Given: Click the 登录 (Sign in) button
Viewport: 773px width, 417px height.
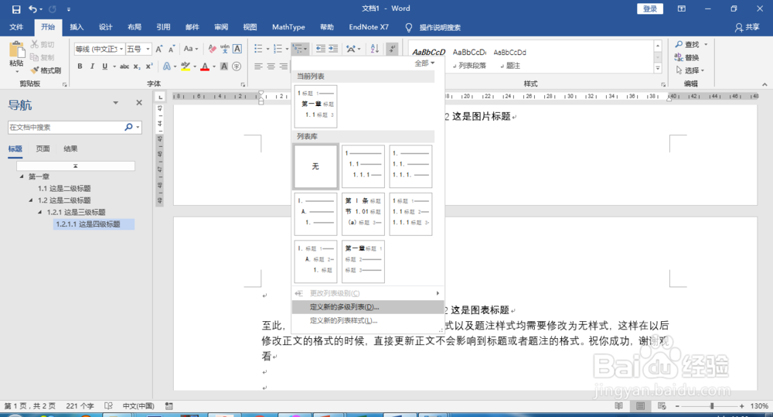Looking at the screenshot, I should (x=650, y=9).
